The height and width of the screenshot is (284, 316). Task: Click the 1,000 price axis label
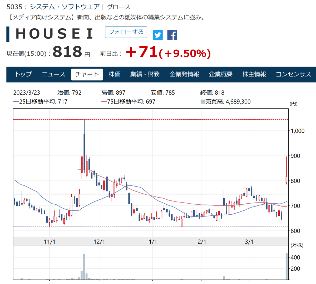298,131
